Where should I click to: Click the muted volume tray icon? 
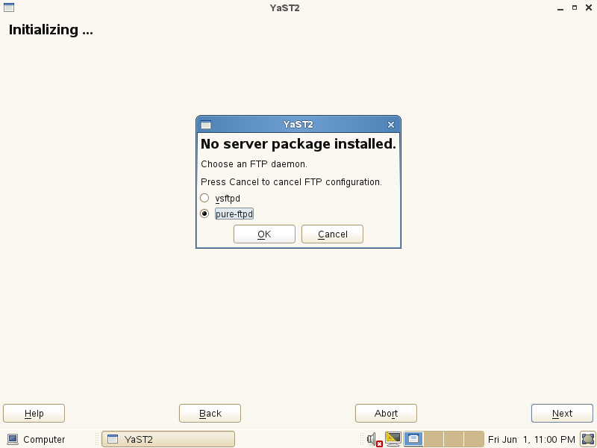(375, 440)
